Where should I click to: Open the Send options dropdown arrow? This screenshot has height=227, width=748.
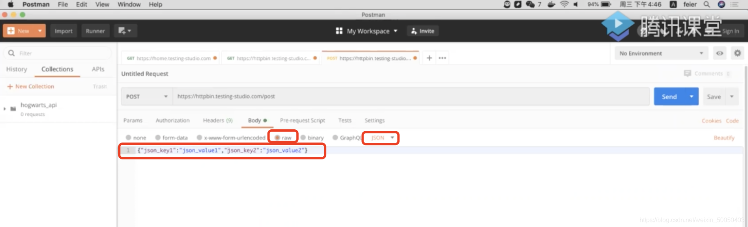(692, 97)
